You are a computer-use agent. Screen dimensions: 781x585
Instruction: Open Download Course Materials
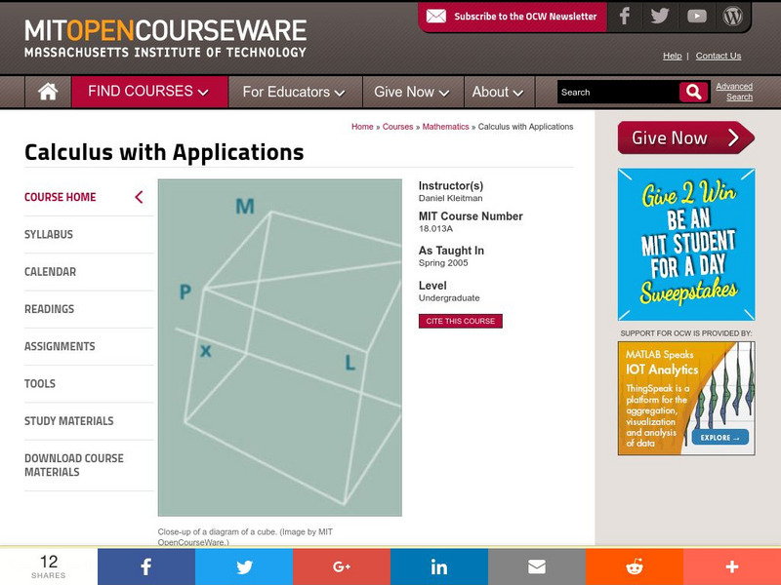pyautogui.click(x=74, y=465)
